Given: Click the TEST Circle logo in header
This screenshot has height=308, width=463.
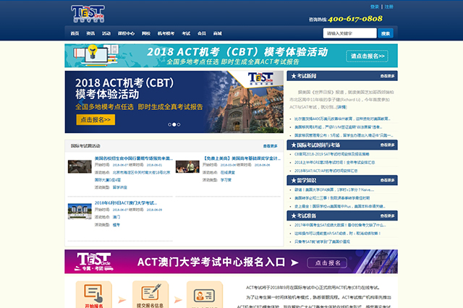Looking at the screenshot, I should [x=88, y=14].
